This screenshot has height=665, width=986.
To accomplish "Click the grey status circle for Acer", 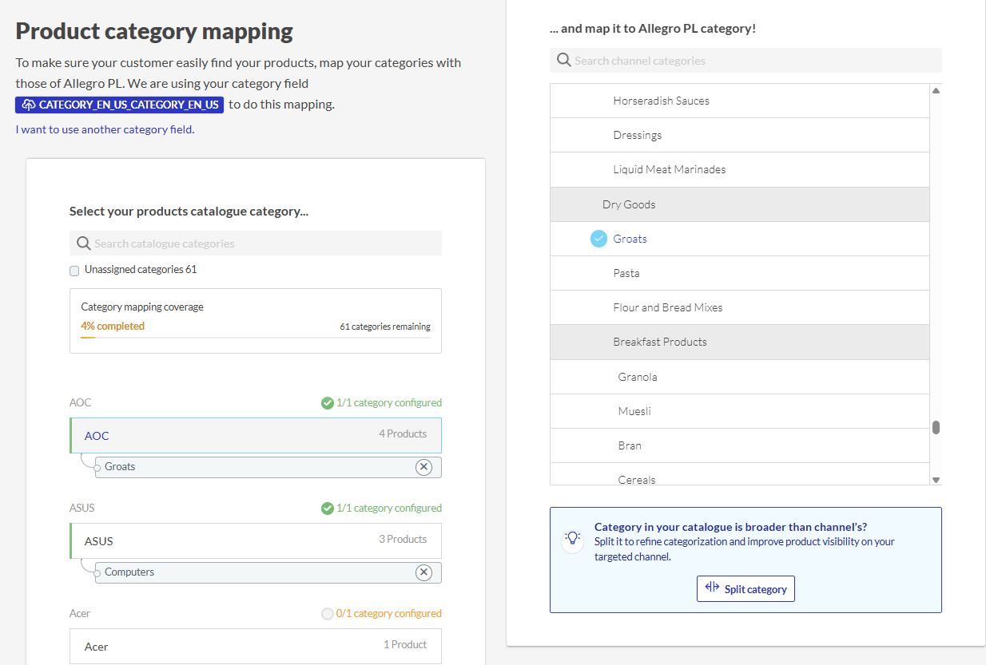I will 327,614.
